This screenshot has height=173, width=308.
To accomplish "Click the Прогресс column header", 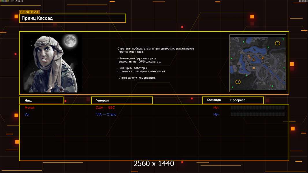I will click(x=238, y=100).
